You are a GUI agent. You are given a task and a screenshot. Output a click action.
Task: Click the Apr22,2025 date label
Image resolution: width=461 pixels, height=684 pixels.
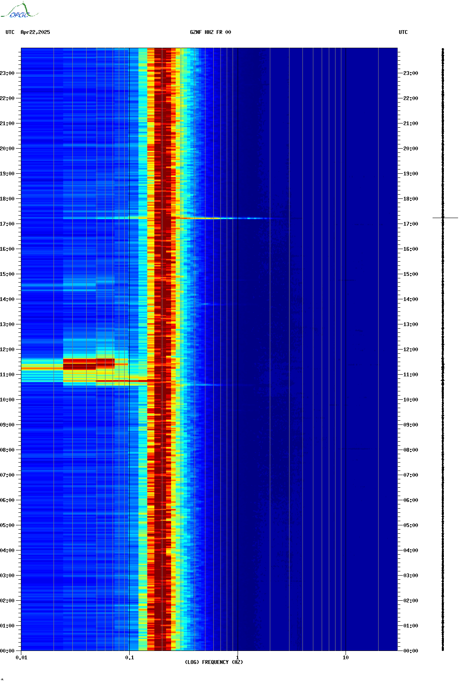pos(35,32)
